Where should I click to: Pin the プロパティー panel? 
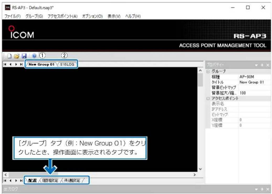click(262, 65)
